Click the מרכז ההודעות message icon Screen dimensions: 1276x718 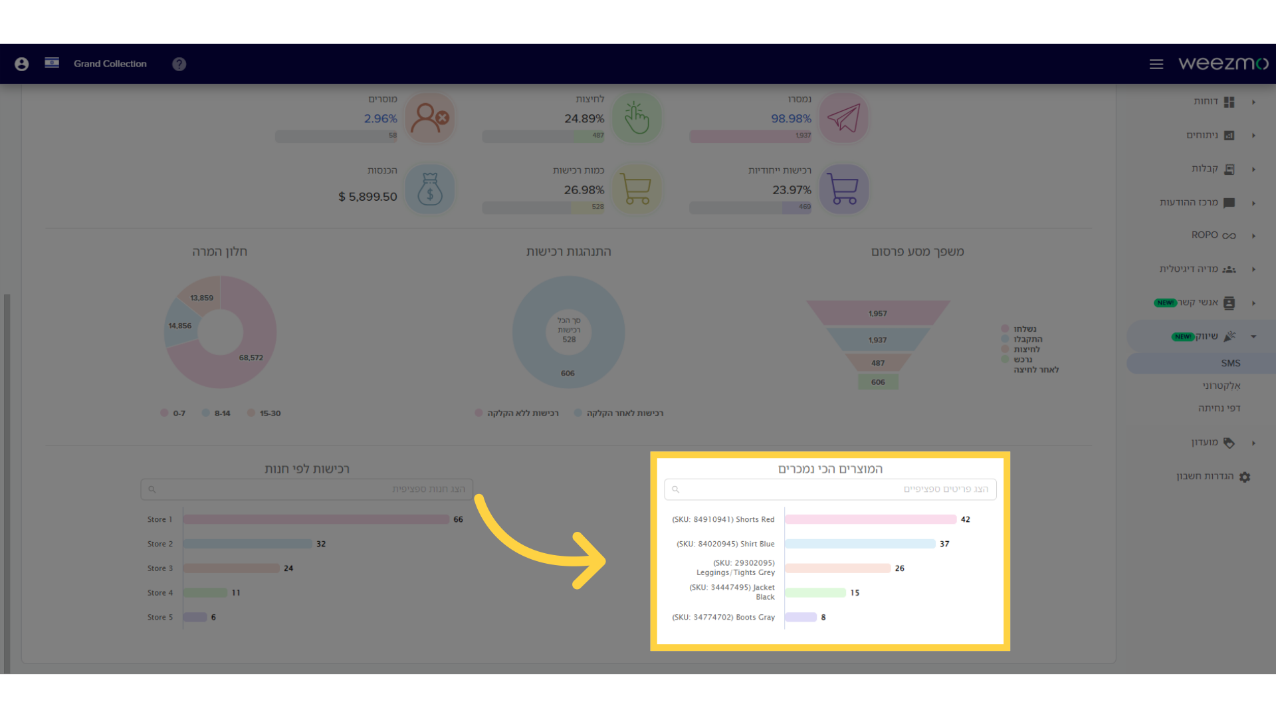1229,203
